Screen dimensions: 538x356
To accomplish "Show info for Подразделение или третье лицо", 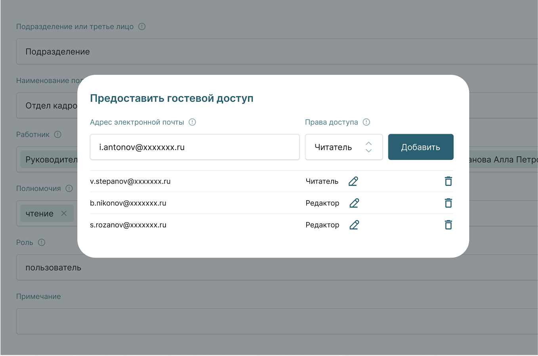I will pyautogui.click(x=142, y=27).
